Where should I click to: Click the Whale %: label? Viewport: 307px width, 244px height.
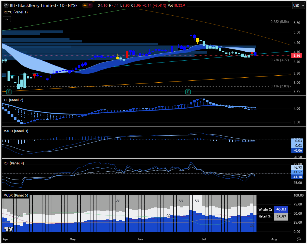(x=265, y=210)
